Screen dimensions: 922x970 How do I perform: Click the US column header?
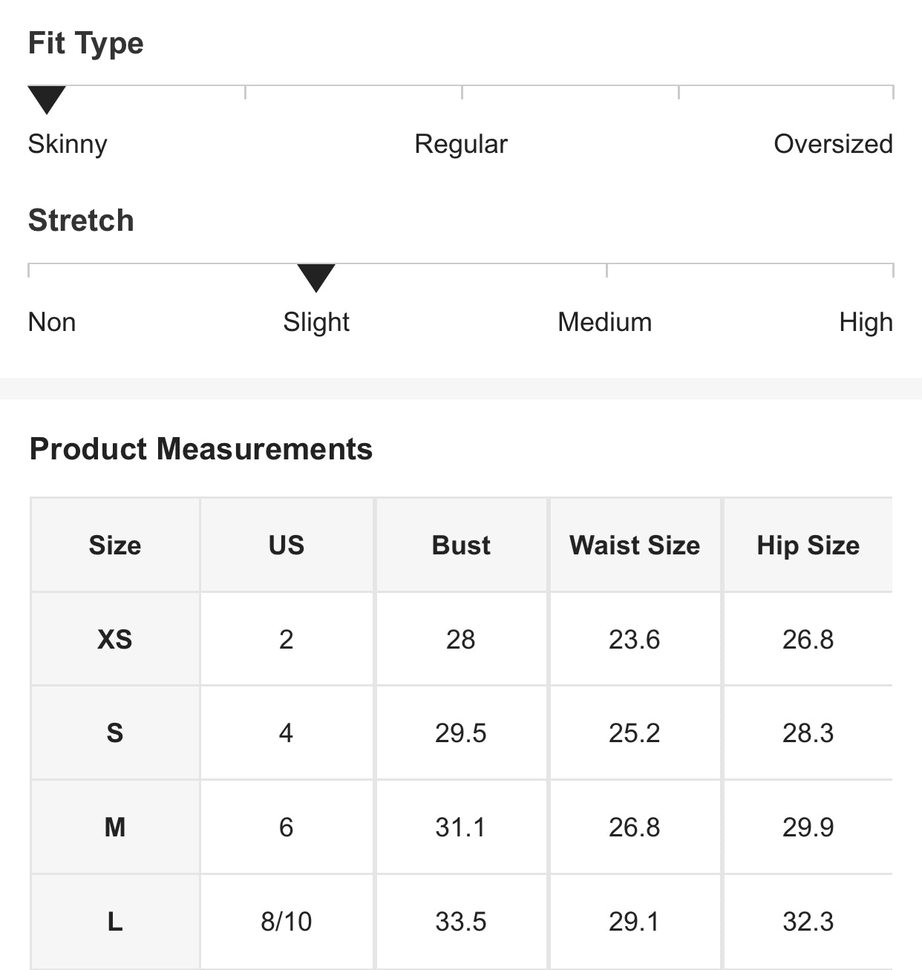click(x=287, y=545)
